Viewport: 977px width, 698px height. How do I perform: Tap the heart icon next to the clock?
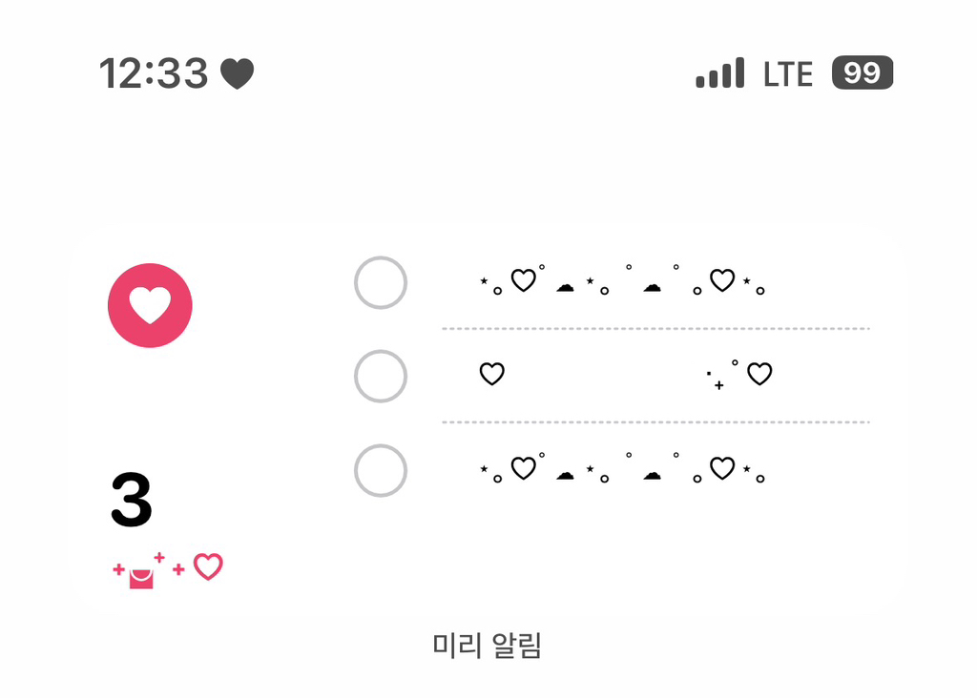tap(238, 73)
